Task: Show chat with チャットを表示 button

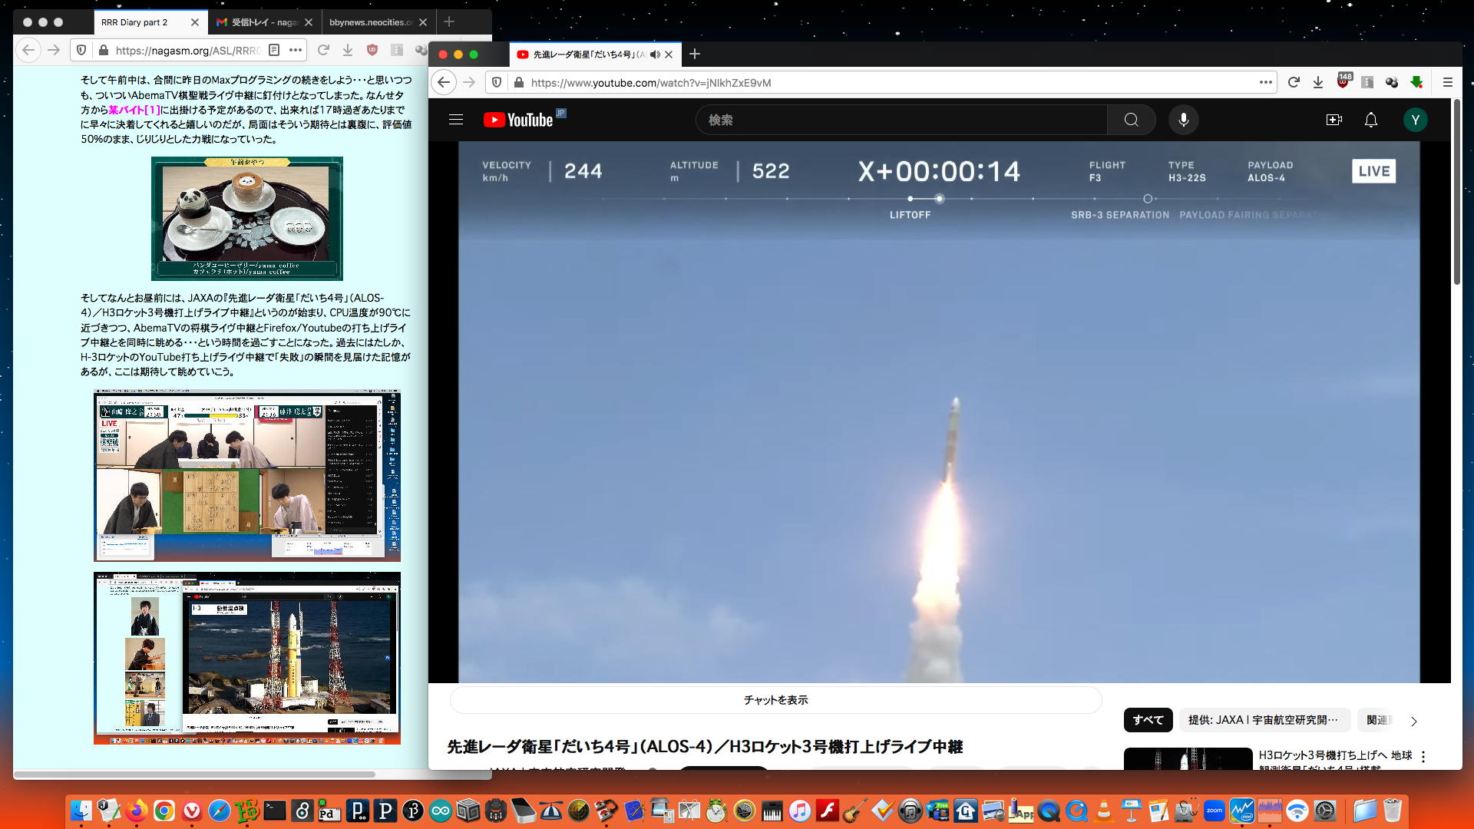Action: [775, 700]
